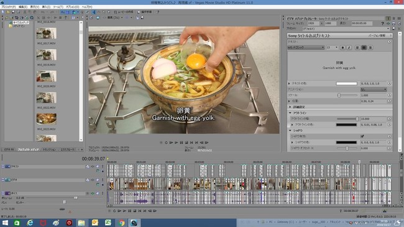The image size is (404, 227).
Task: Click the black shadow color swatch
Action: click(347, 142)
